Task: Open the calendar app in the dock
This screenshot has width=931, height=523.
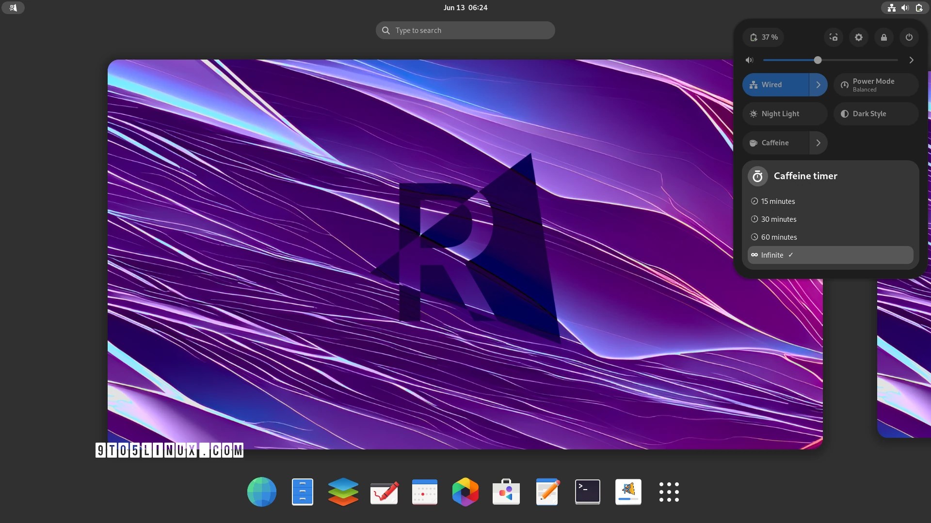Action: [424, 492]
